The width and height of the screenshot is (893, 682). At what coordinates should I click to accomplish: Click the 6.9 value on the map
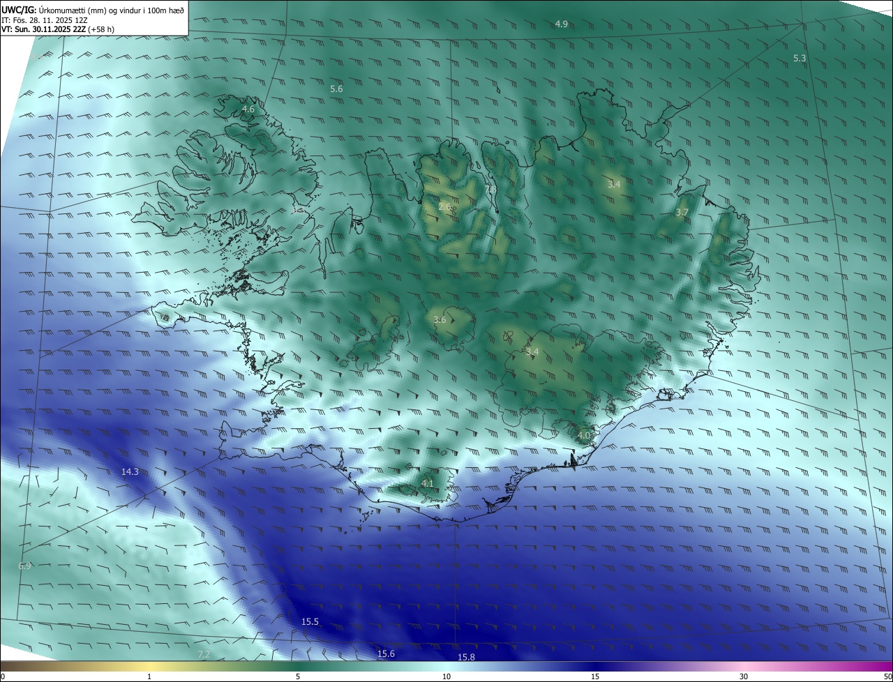tap(24, 566)
